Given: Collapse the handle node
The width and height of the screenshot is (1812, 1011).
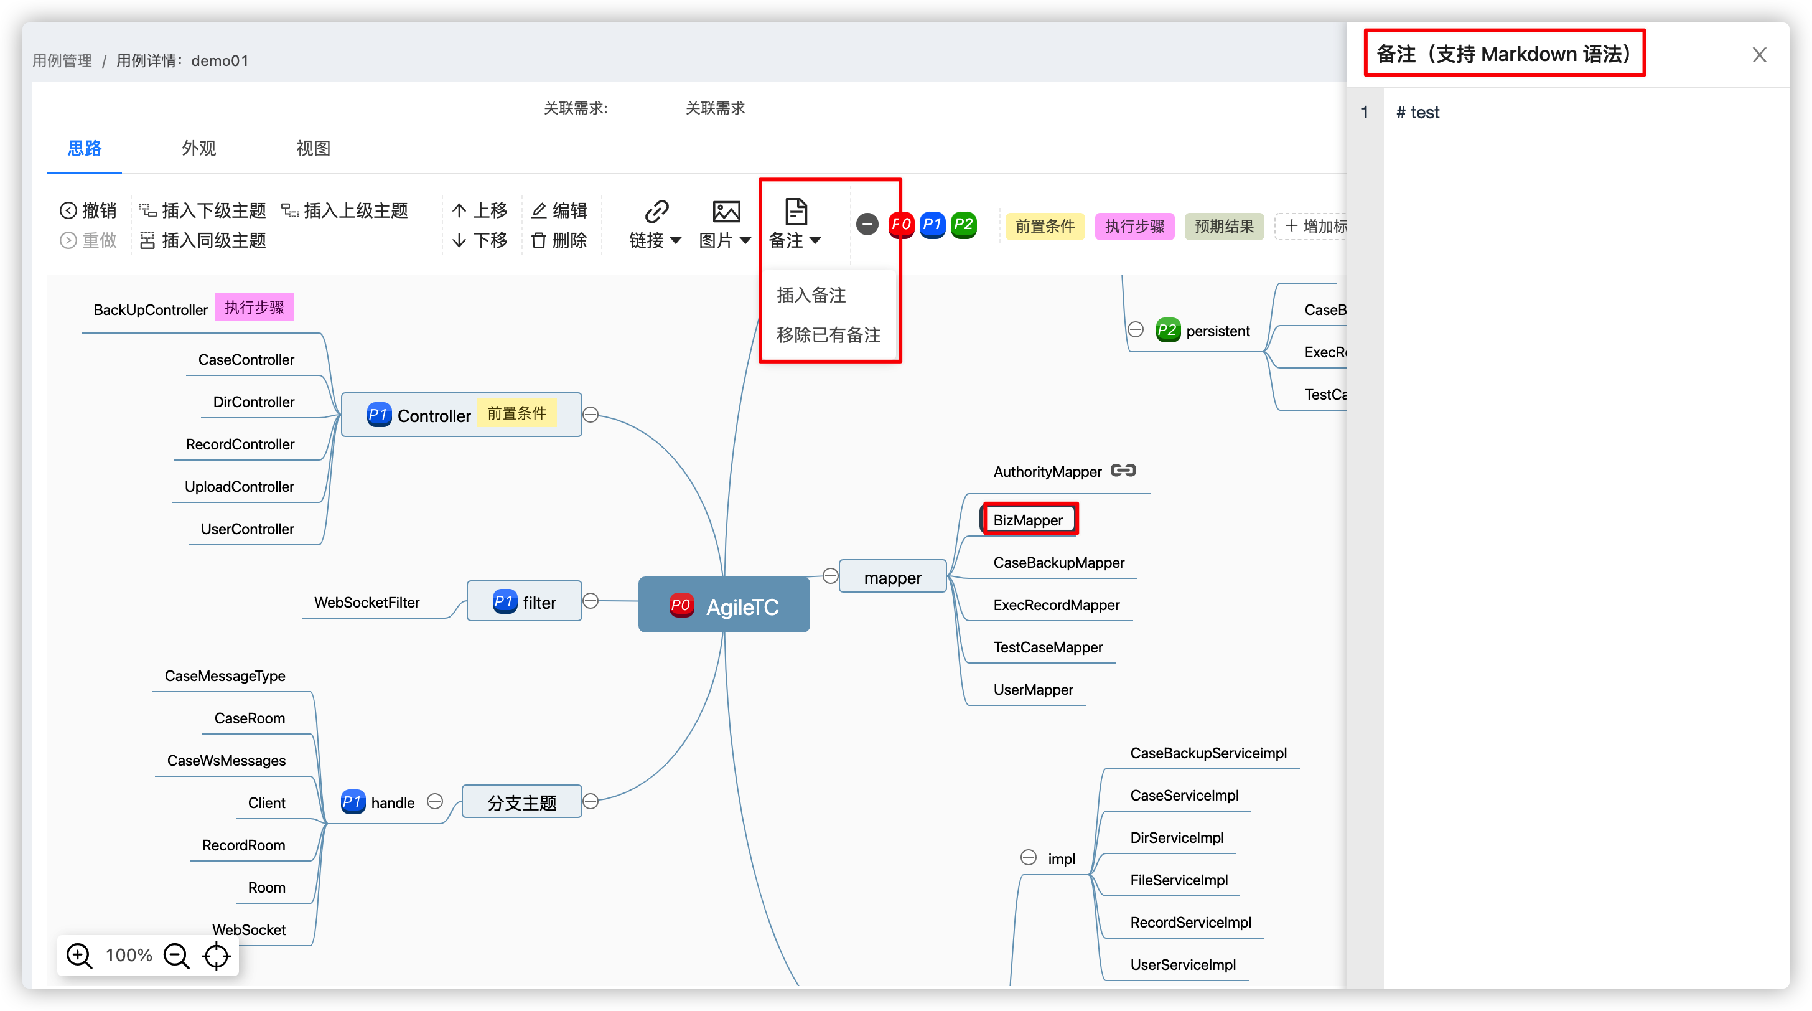Looking at the screenshot, I should (435, 801).
